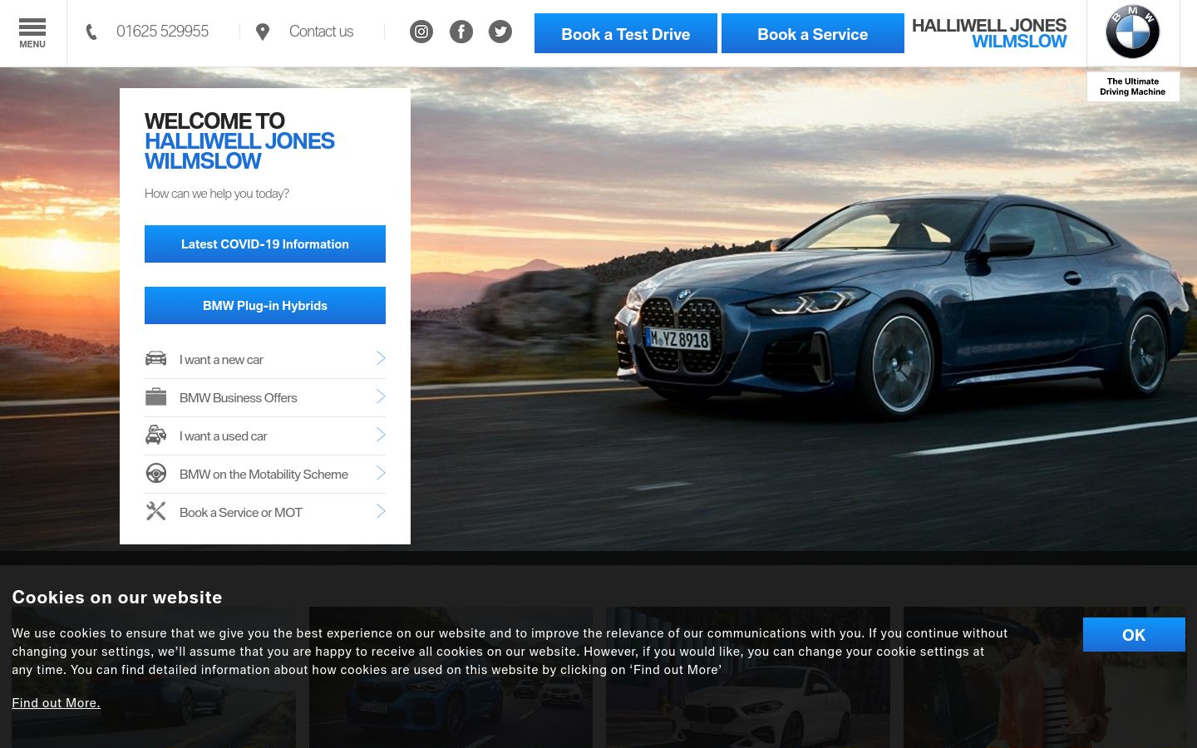Click the BMW roundel logo
Screen dimensions: 1197x748
pos(1132,32)
